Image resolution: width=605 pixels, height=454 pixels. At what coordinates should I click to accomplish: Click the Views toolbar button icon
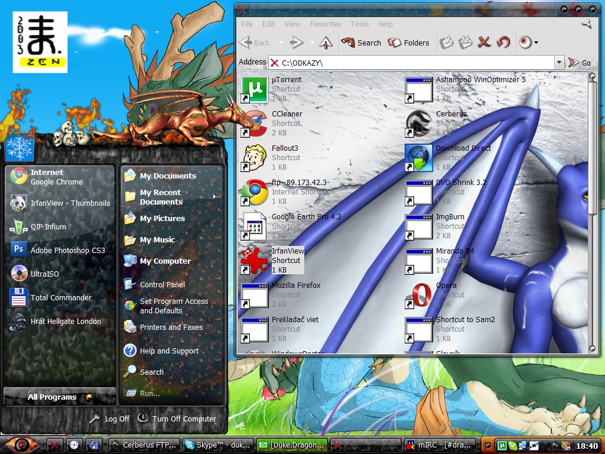click(x=525, y=42)
